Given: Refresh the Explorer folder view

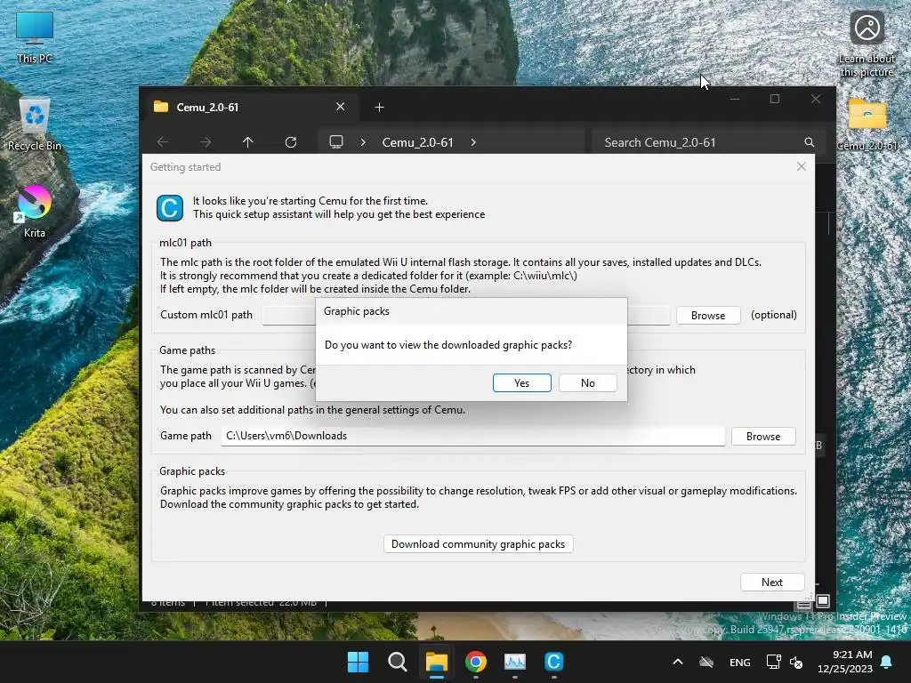Looking at the screenshot, I should point(291,141).
